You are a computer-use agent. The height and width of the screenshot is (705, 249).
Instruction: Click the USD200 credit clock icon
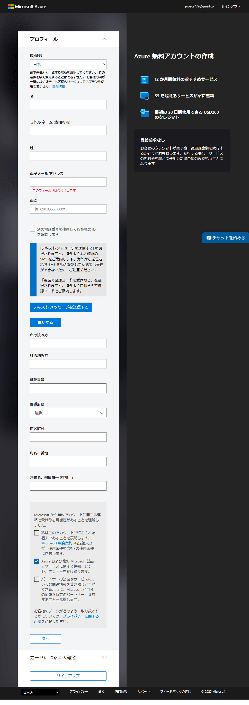click(x=145, y=113)
